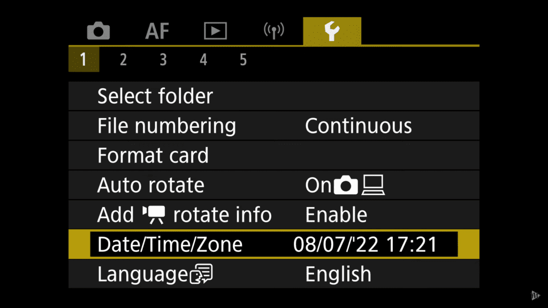Open the Date/Time/Zone setting
The height and width of the screenshot is (308, 548).
(x=273, y=244)
